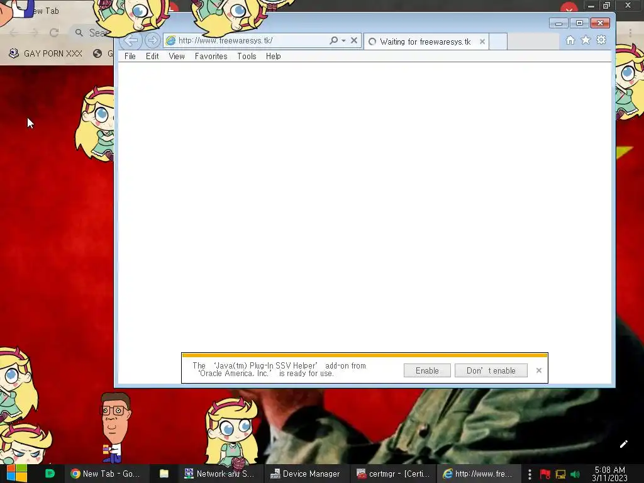This screenshot has width=644, height=483.
Task: Show hidden tray icons dots
Action: pyautogui.click(x=530, y=474)
